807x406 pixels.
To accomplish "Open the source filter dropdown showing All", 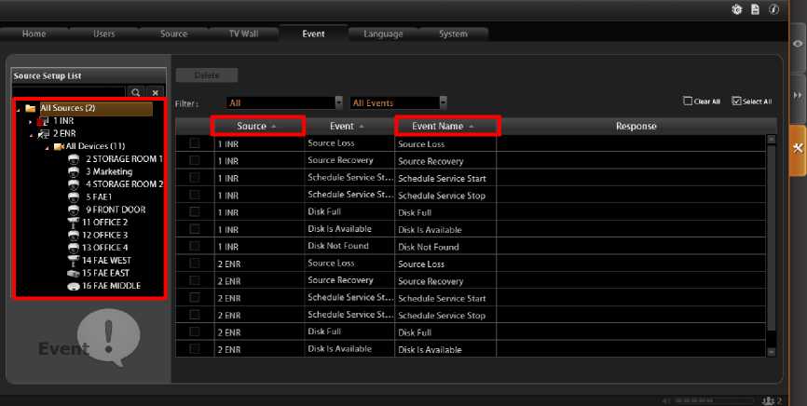I will 338,102.
